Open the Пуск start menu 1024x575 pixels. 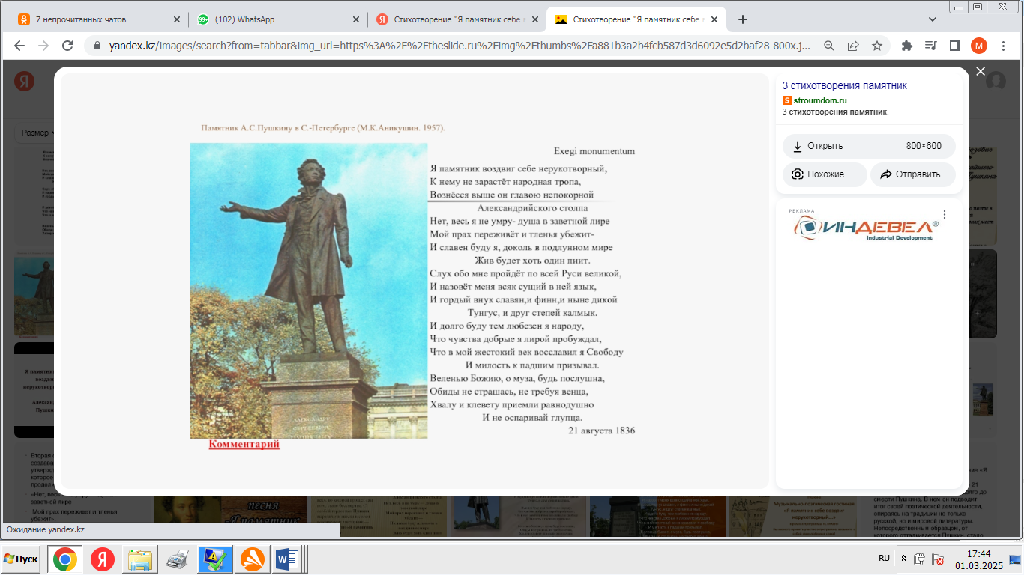[21, 559]
